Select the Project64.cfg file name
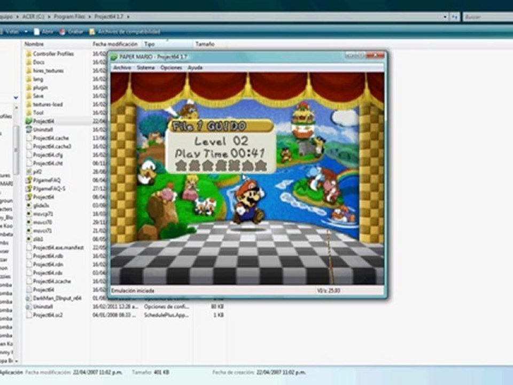Screen dimensions: 513x385 pos(48,155)
